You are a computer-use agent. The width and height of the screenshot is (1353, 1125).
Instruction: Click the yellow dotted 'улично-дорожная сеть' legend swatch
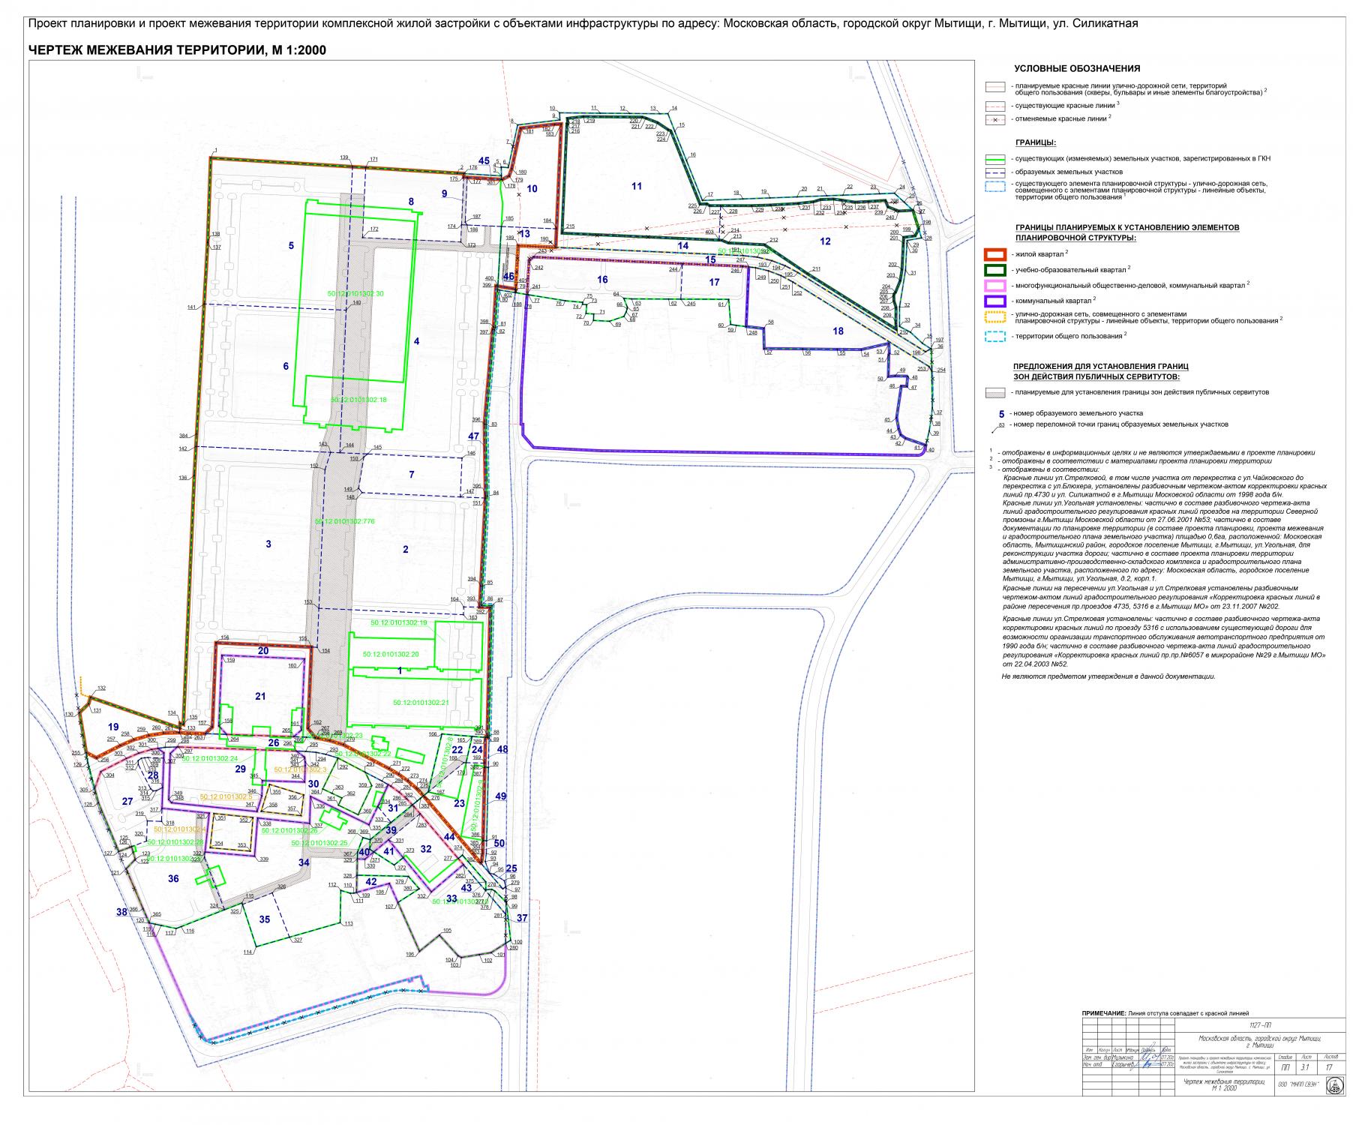click(995, 316)
